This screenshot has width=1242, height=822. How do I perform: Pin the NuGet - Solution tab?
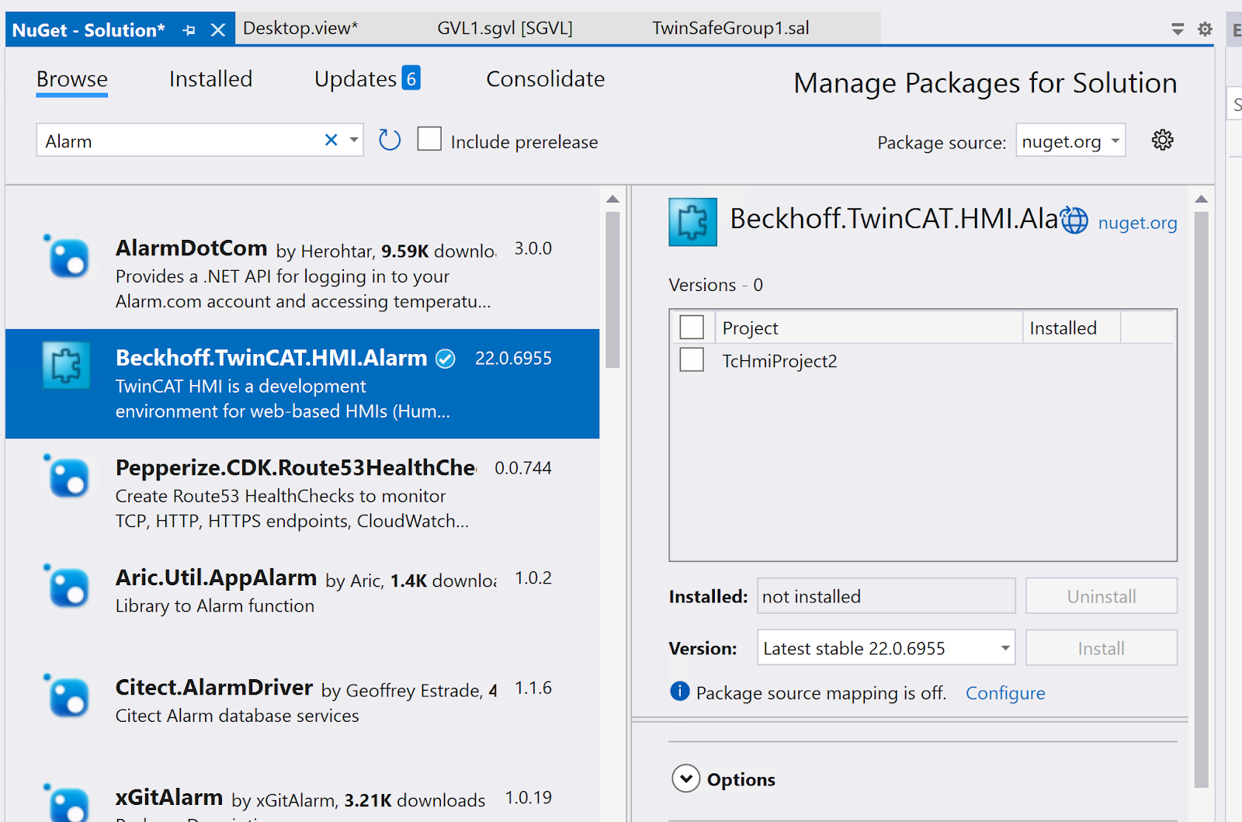coord(189,30)
